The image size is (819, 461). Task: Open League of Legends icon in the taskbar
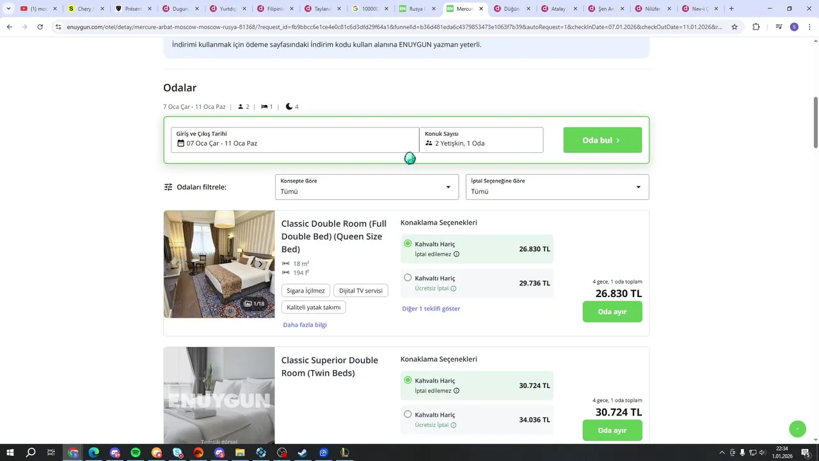tap(344, 453)
